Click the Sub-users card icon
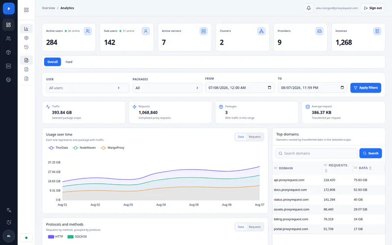Viewport: 392px width, 245px height. (146, 31)
